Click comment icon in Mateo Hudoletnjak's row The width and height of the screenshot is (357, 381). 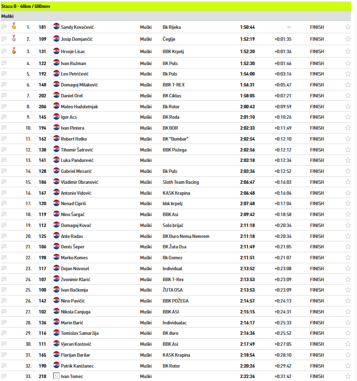[x=4, y=106]
